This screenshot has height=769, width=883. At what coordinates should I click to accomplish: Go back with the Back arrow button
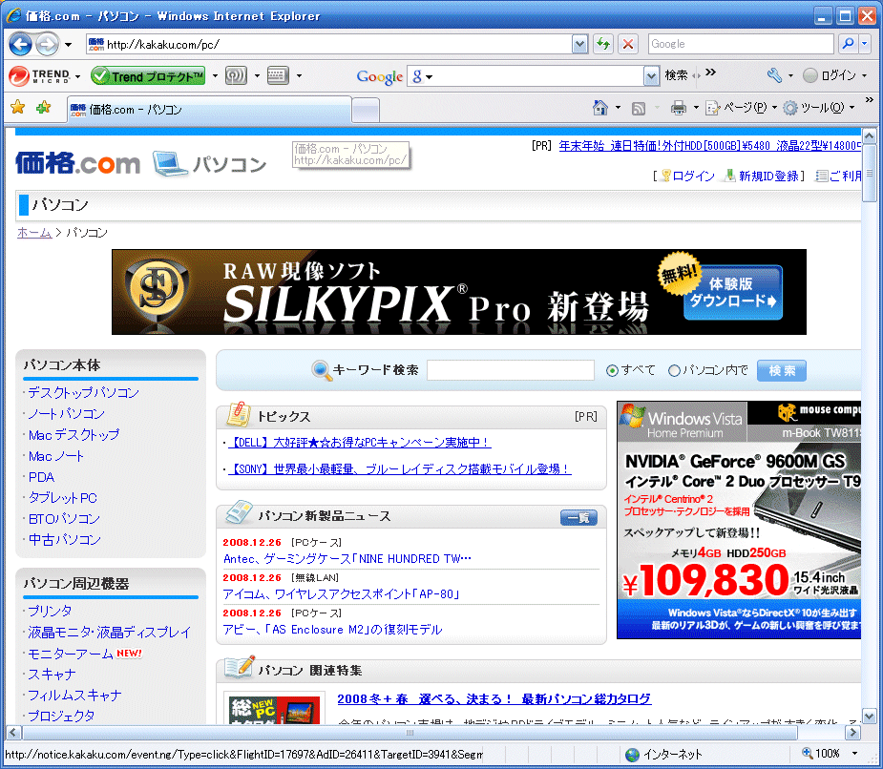pos(21,44)
